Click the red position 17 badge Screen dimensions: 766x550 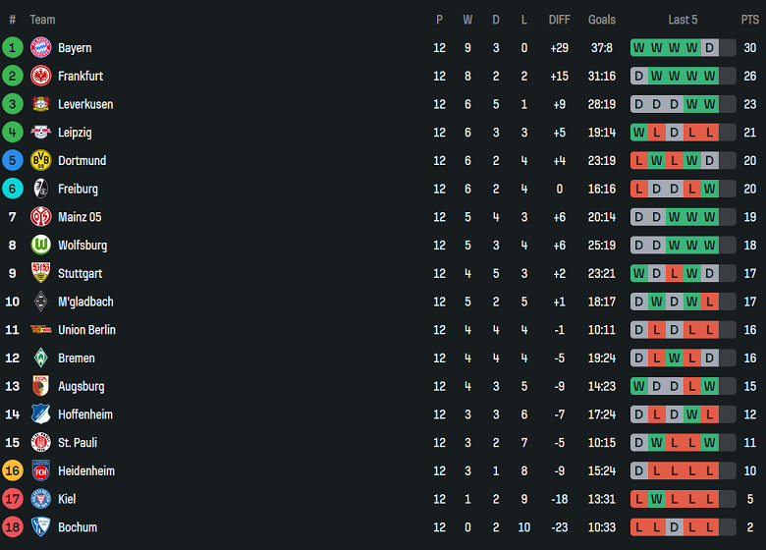click(12, 499)
